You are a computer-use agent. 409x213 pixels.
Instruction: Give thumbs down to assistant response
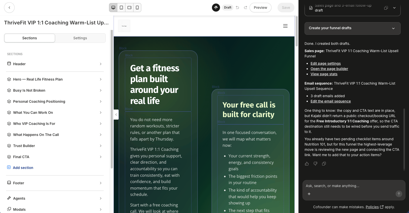point(315,164)
